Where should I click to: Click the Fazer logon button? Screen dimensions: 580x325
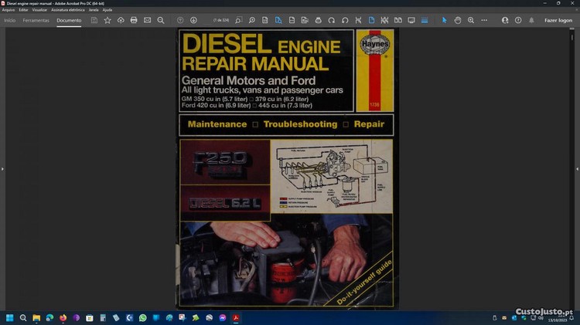[558, 20]
